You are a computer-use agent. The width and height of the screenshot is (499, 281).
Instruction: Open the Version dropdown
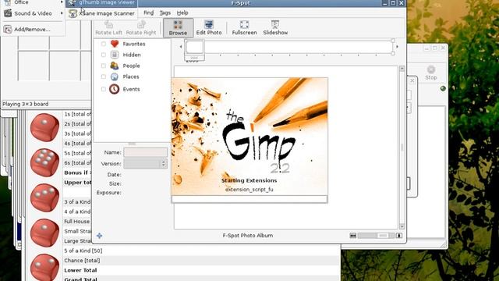pos(146,163)
